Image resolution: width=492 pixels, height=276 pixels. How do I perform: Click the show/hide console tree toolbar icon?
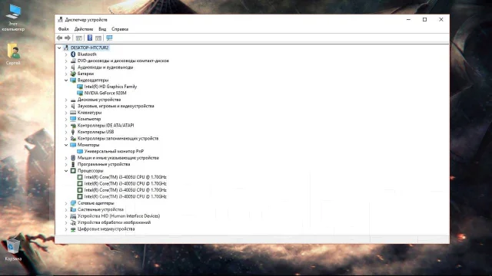click(x=78, y=38)
